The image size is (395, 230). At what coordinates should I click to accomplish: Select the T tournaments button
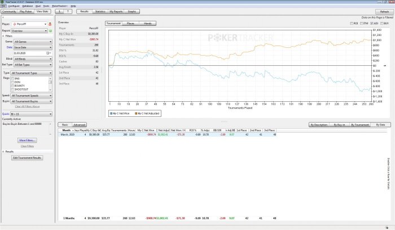pos(68,11)
